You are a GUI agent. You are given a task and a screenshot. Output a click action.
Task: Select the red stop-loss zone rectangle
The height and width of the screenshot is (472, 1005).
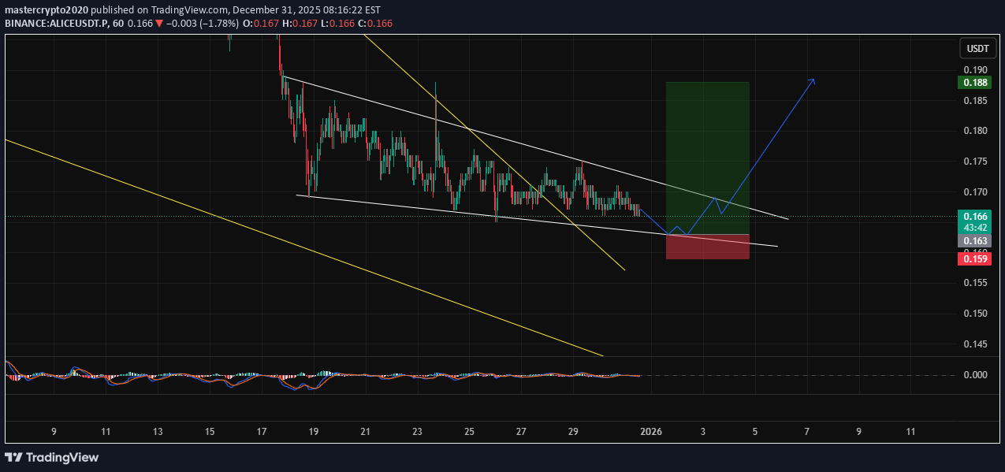coord(707,246)
